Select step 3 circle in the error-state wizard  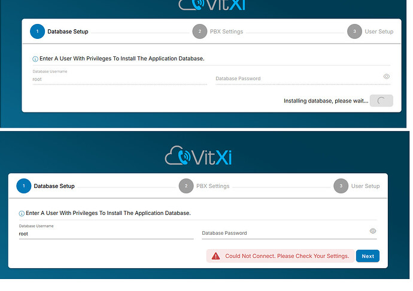point(341,186)
